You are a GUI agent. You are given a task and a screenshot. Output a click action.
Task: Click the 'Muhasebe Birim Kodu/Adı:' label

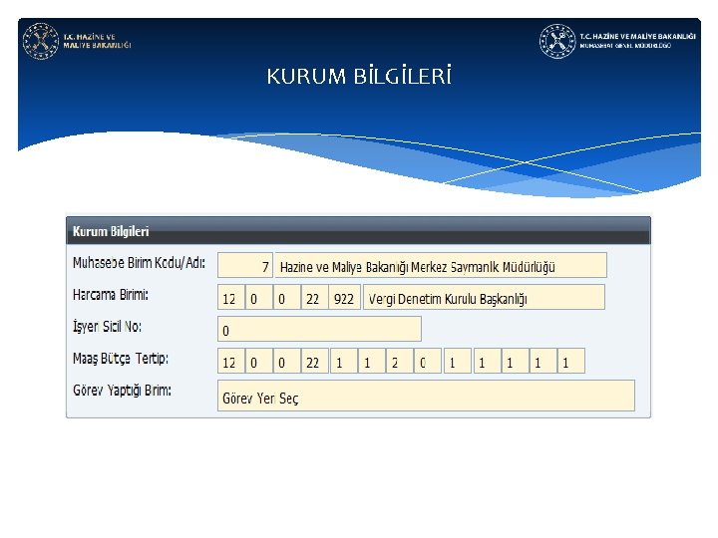(x=140, y=263)
